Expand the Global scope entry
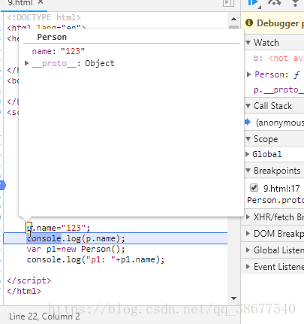Screen dimensions: 304x324 248,154
